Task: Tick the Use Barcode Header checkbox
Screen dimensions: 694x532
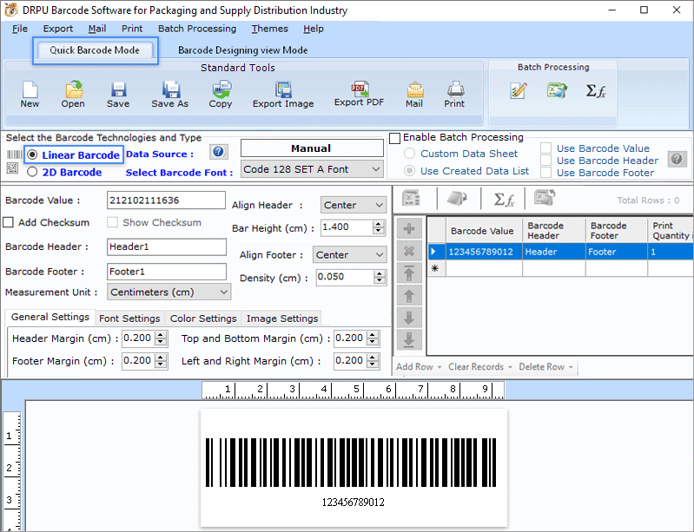Action: [x=545, y=161]
